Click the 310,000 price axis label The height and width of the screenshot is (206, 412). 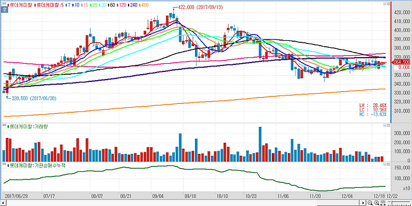[x=402, y=111]
